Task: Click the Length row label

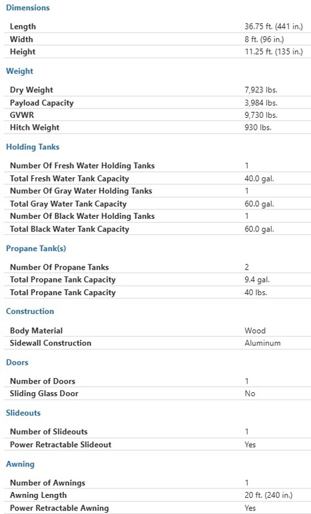Action: pyautogui.click(x=23, y=27)
